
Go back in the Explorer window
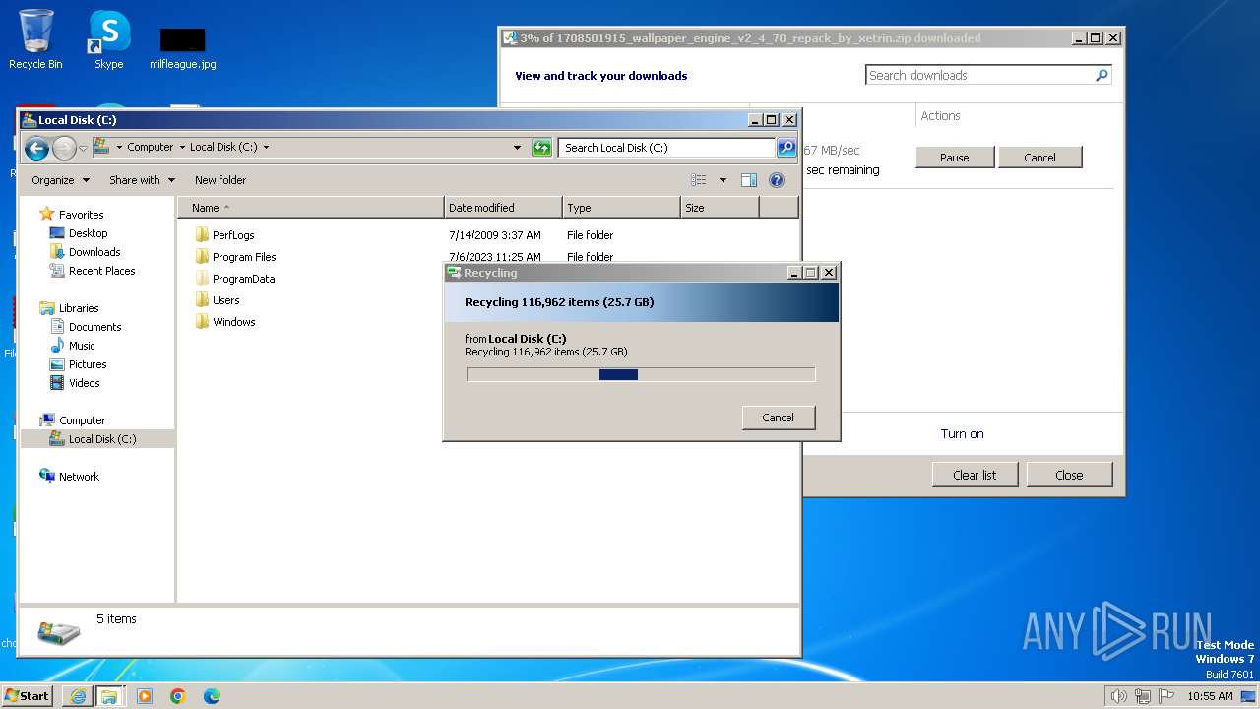coord(36,148)
